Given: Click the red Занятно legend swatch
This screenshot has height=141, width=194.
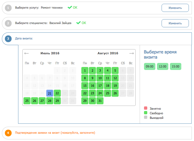Looking at the screenshot, I should tap(146, 108).
